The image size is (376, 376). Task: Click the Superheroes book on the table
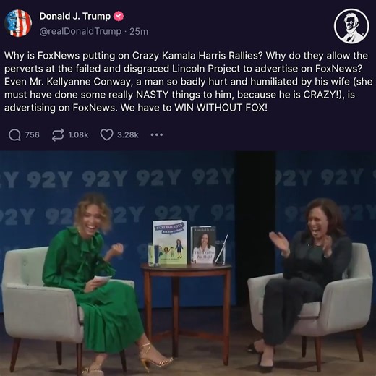tap(170, 242)
